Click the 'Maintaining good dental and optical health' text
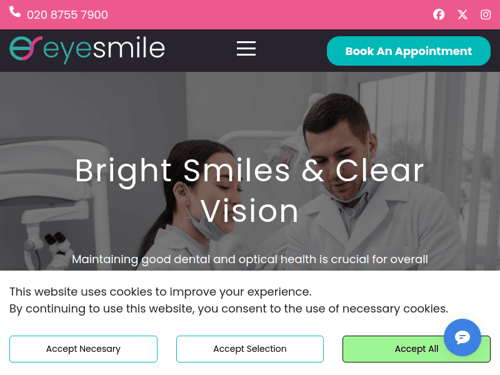Screen dimensions: 500x375 pos(249,259)
